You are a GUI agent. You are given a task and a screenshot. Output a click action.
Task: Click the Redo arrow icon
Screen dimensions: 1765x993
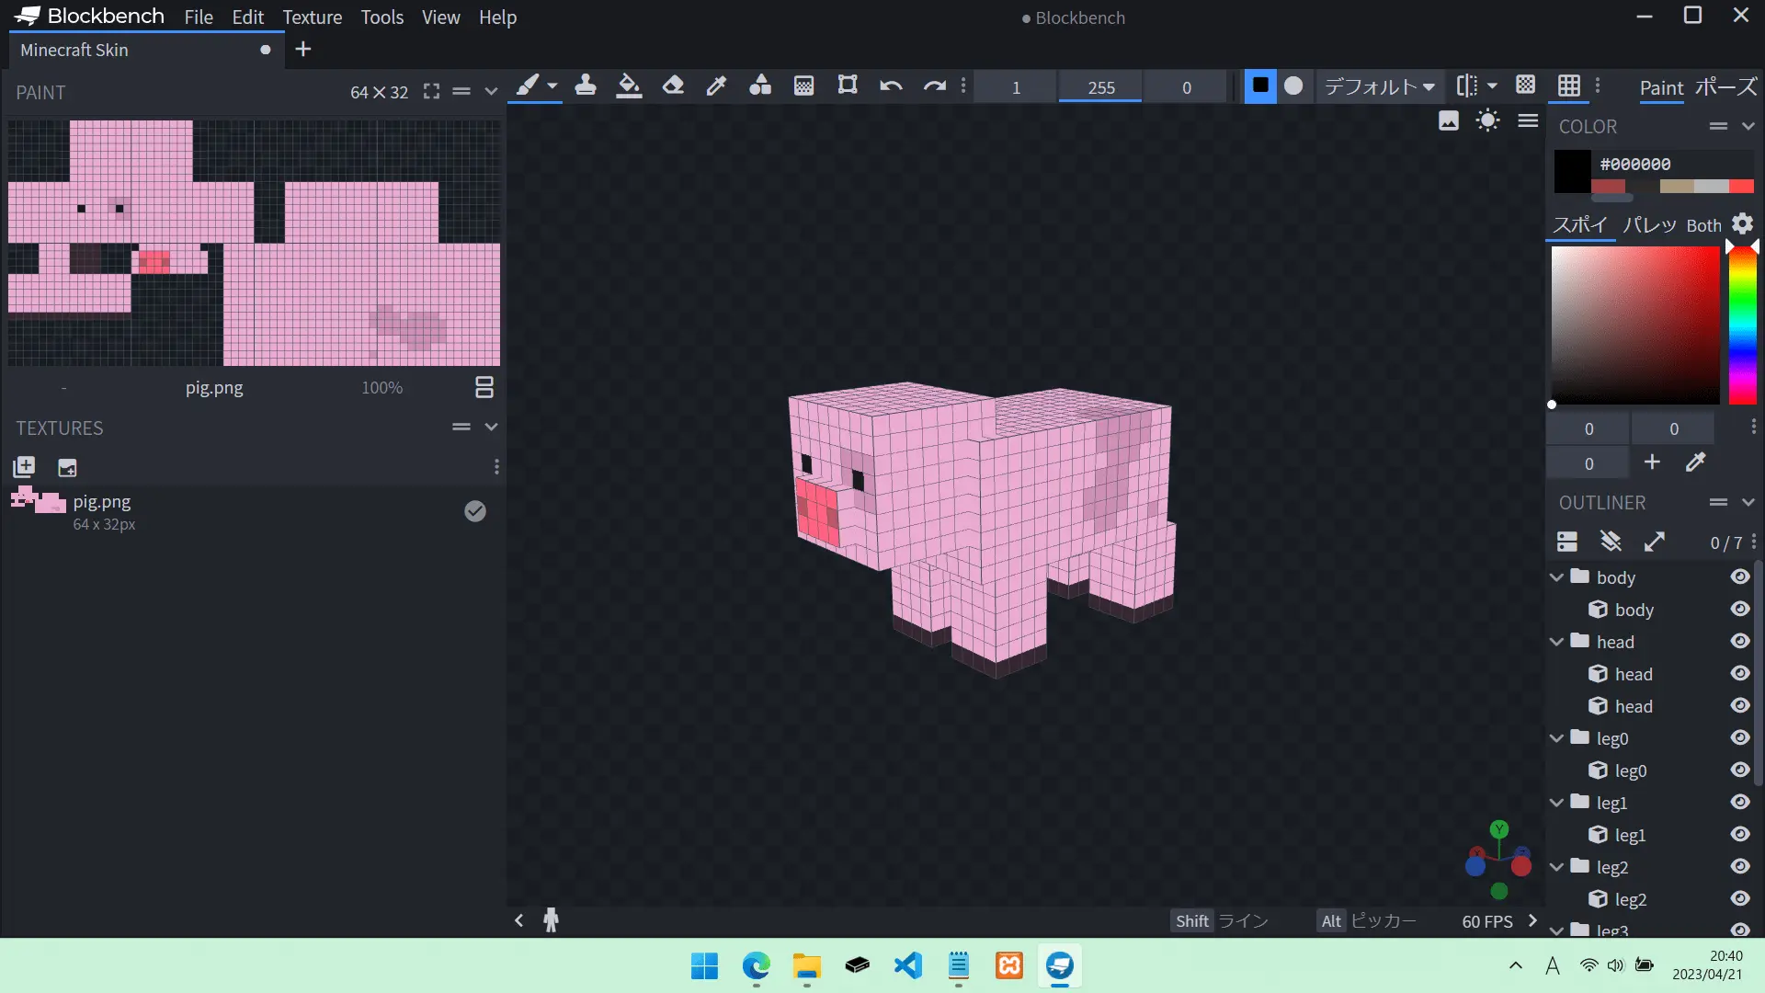pyautogui.click(x=934, y=86)
